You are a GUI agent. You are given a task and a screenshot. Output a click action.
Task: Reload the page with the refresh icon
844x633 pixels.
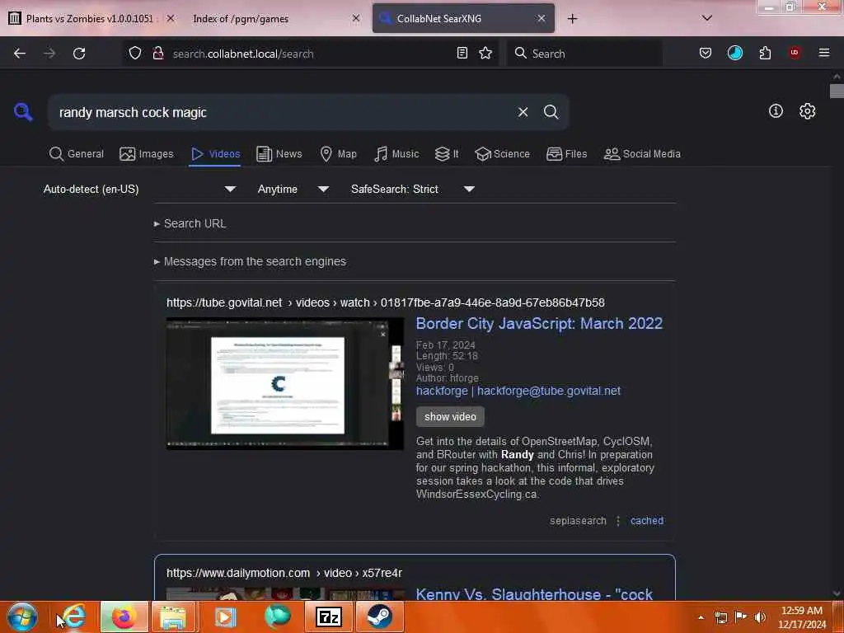[x=79, y=54]
